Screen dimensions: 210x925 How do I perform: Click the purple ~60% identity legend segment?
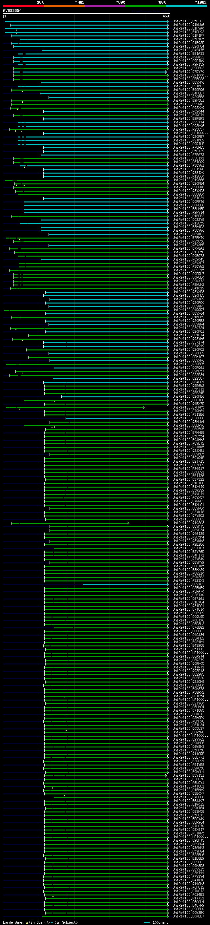tap(105, 6)
